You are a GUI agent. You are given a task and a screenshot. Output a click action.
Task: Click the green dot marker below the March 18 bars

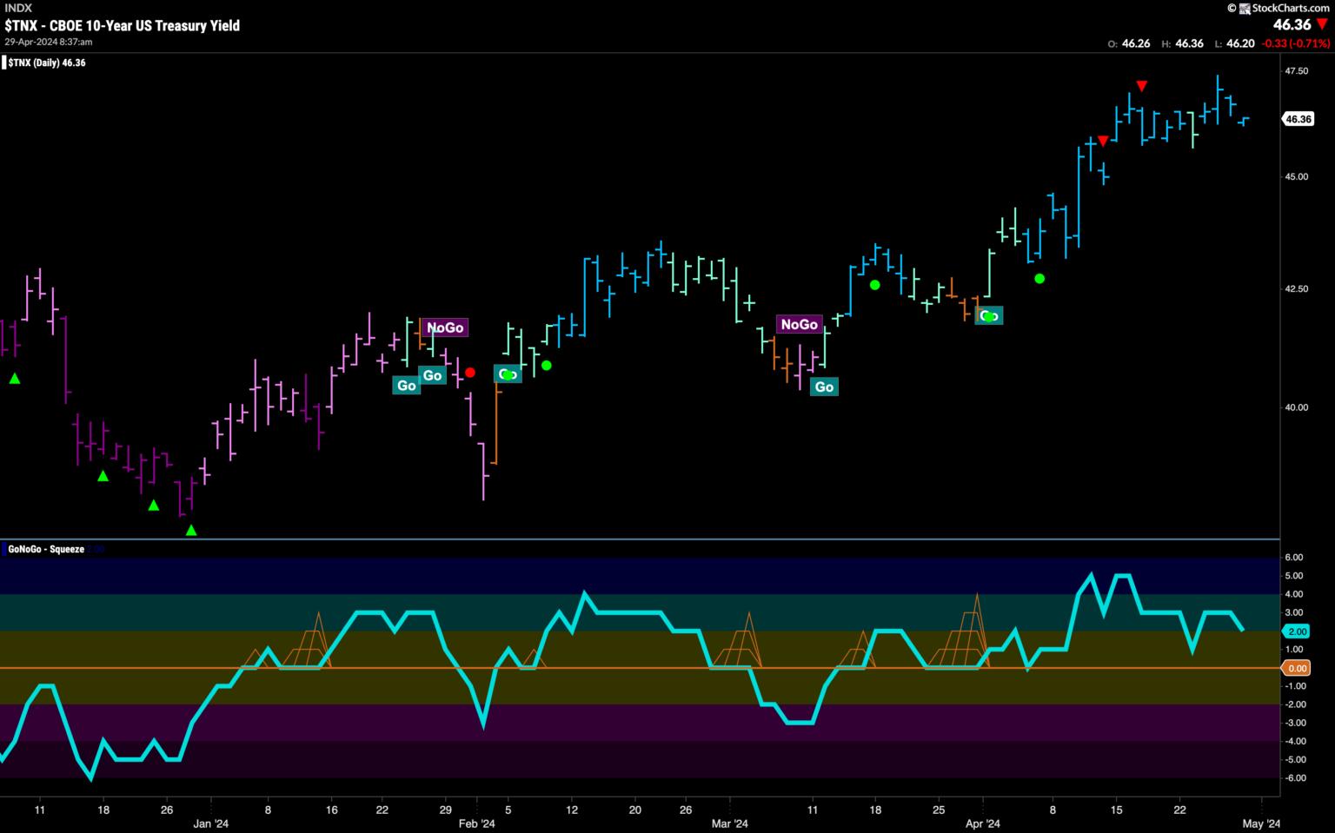click(x=875, y=285)
